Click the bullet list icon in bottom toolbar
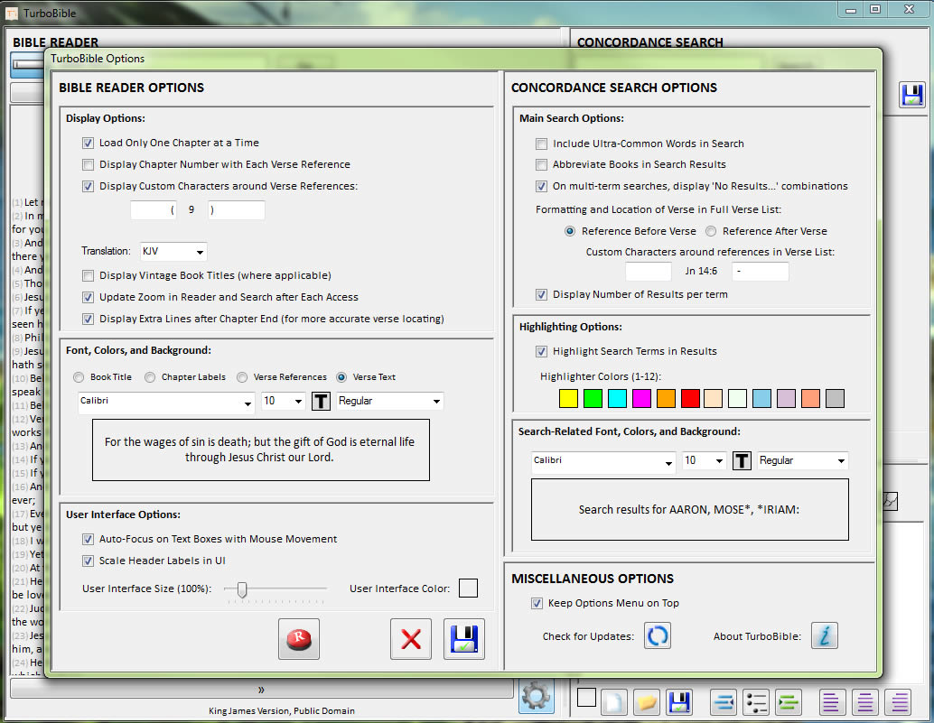The image size is (934, 723). click(x=756, y=703)
